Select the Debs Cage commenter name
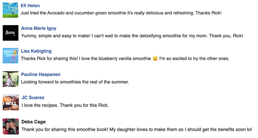The image size is (258, 138). pyautogui.click(x=34, y=122)
